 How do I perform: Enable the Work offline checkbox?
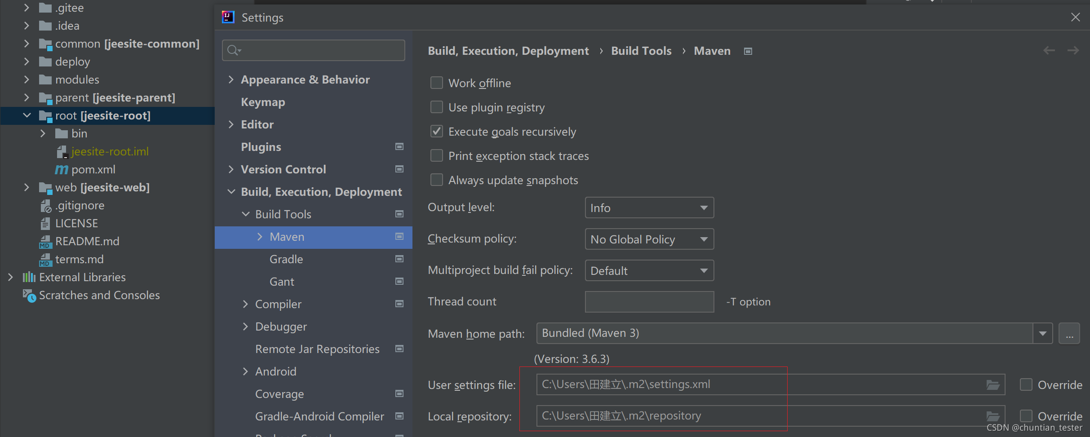[x=437, y=83]
